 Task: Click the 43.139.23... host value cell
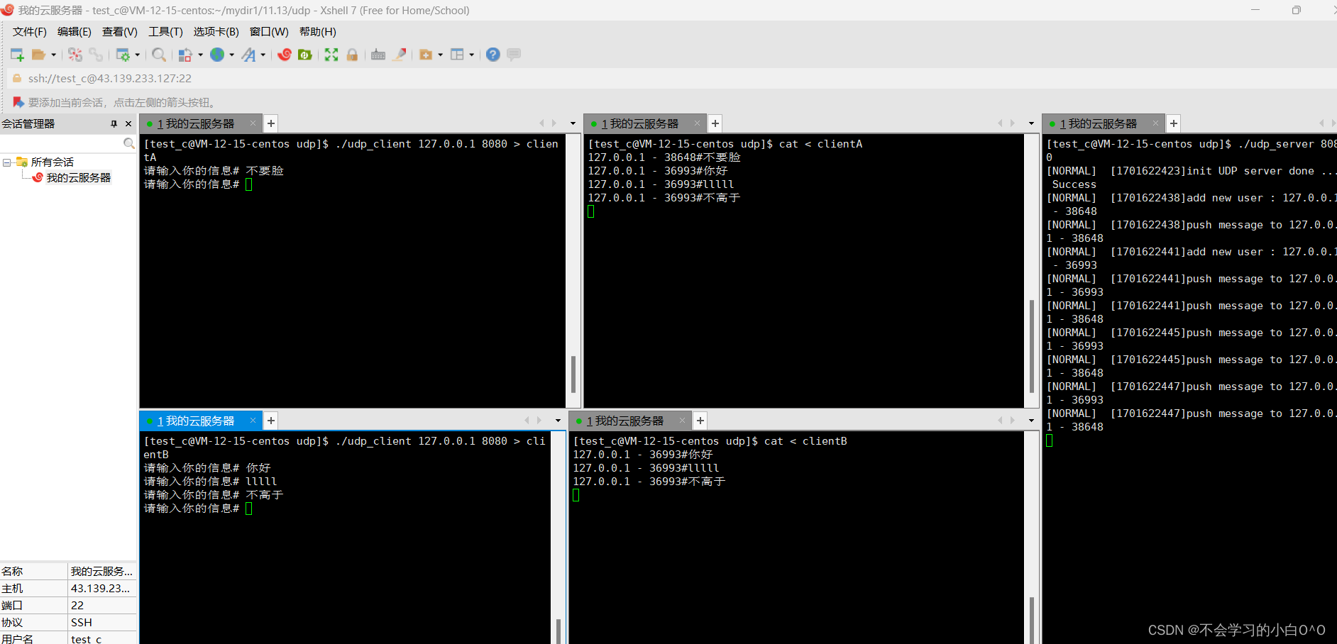coord(101,588)
